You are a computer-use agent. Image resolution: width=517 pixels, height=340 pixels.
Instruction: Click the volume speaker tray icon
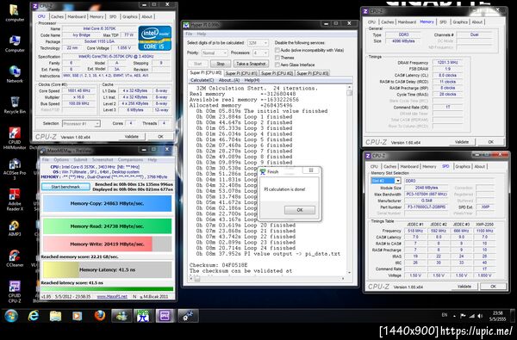coord(480,316)
